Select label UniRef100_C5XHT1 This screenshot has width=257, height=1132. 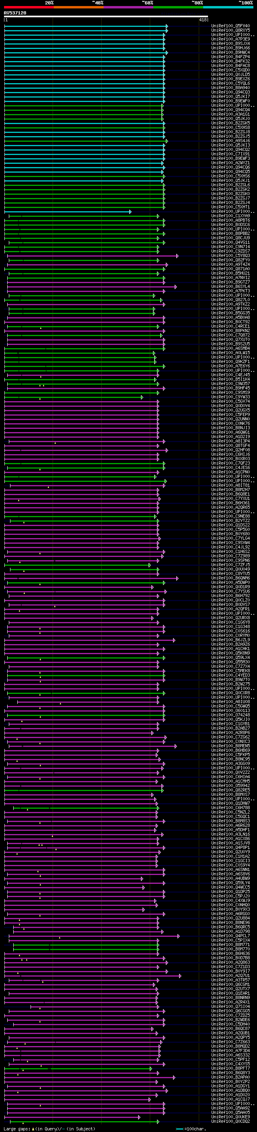click(x=230, y=207)
